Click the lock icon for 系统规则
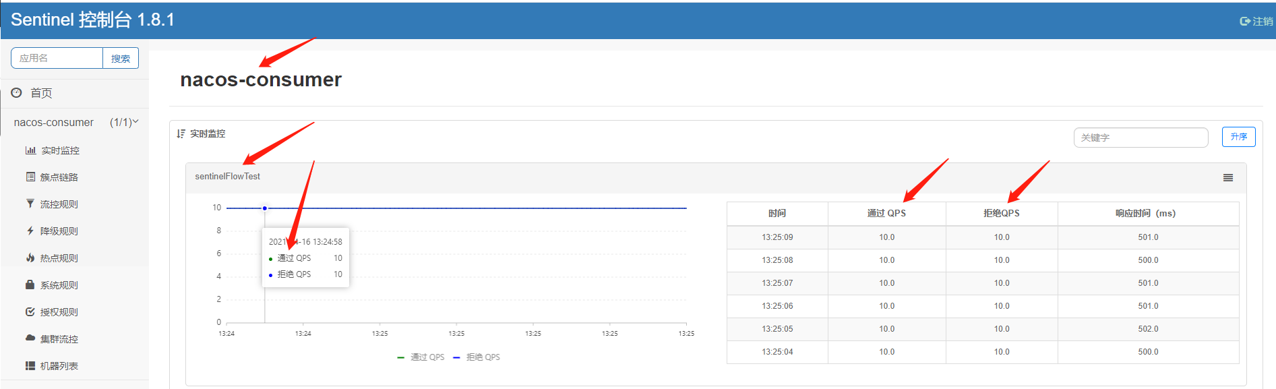The width and height of the screenshot is (1276, 389). (x=30, y=285)
